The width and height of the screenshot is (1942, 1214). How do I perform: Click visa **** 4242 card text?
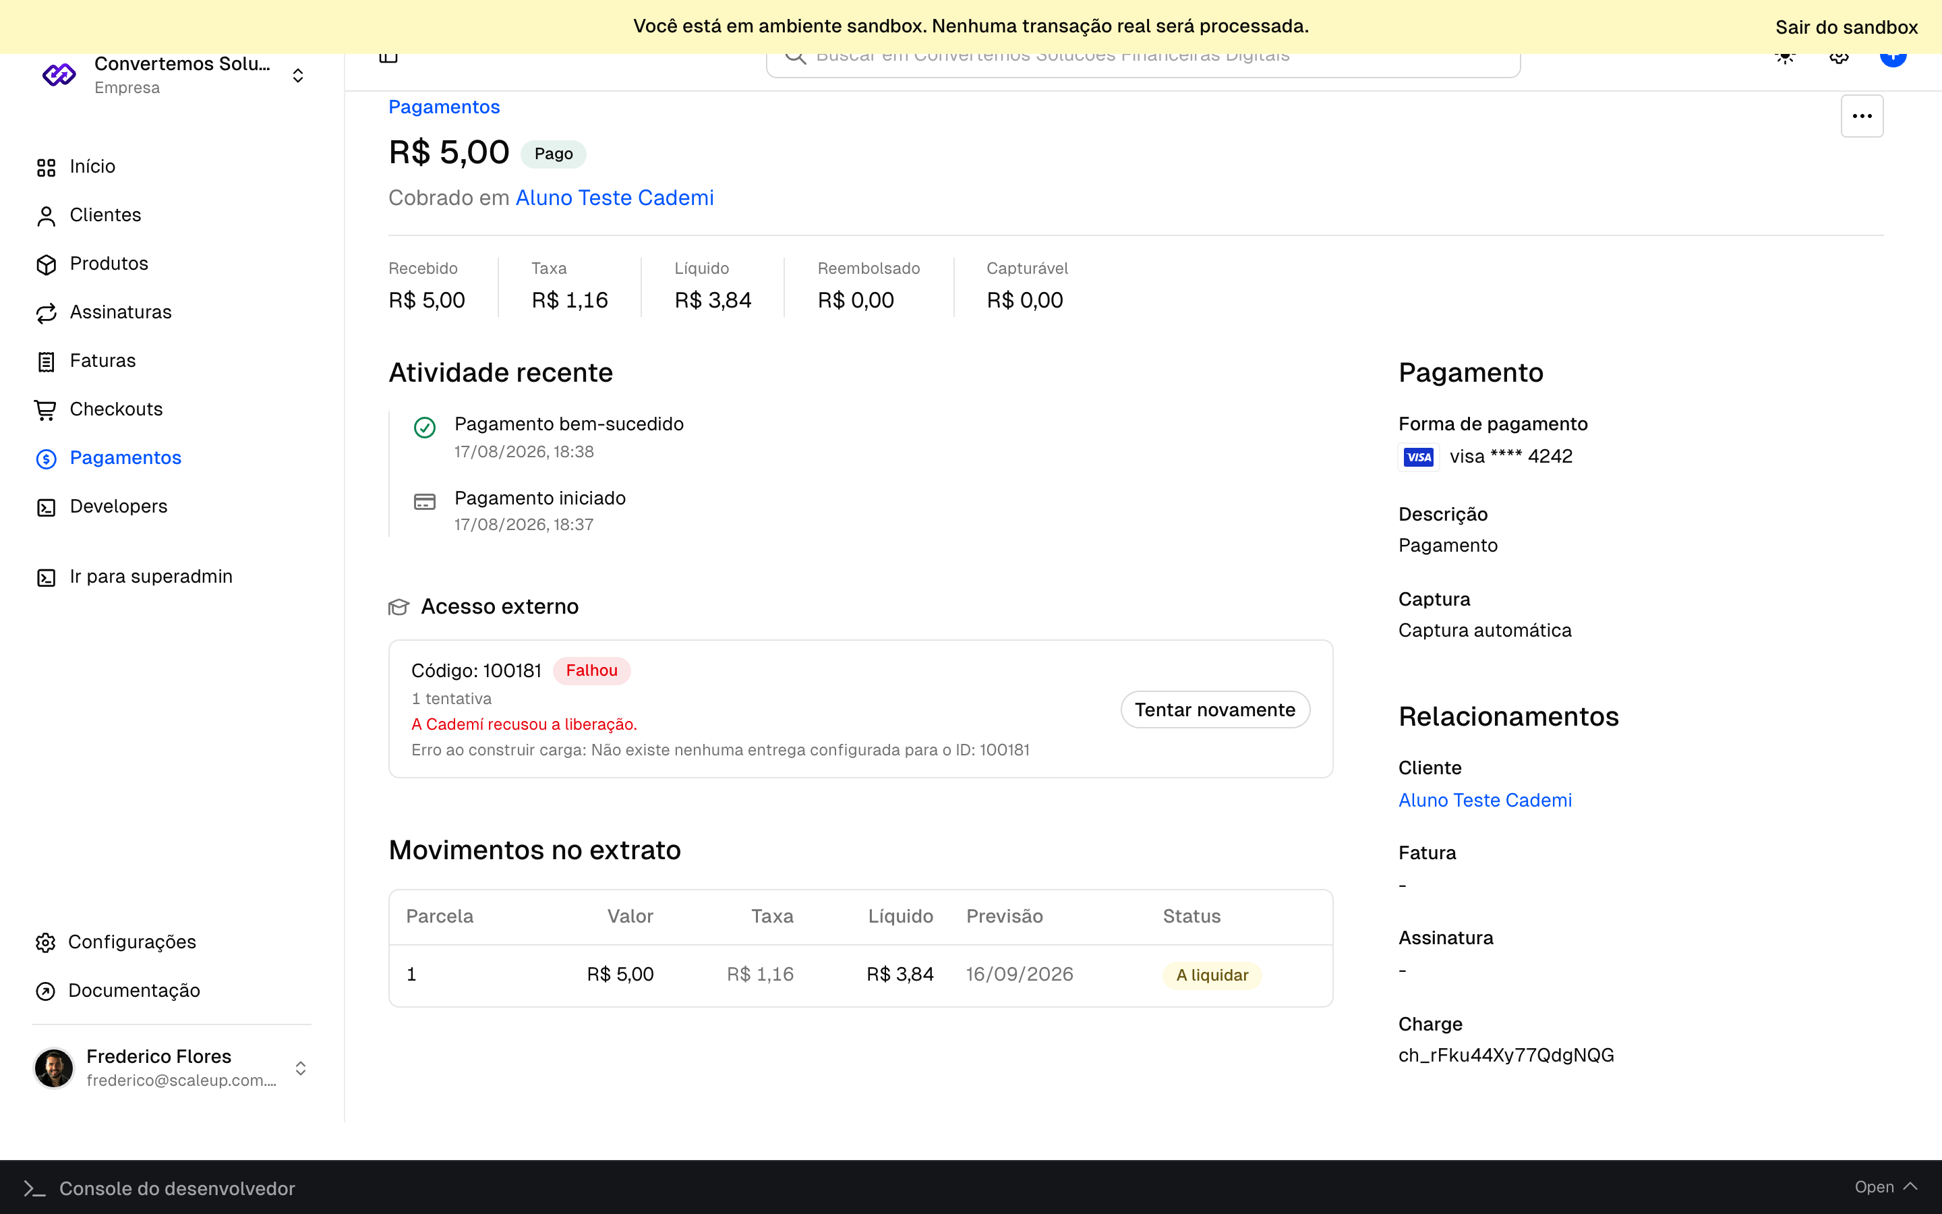tap(1511, 456)
